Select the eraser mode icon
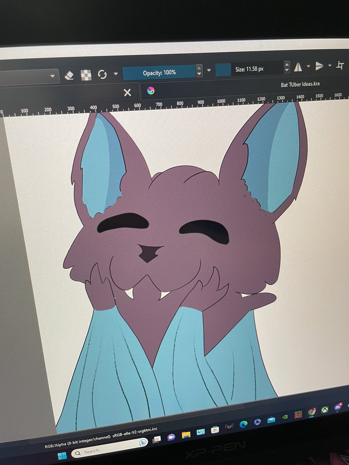 coord(69,75)
